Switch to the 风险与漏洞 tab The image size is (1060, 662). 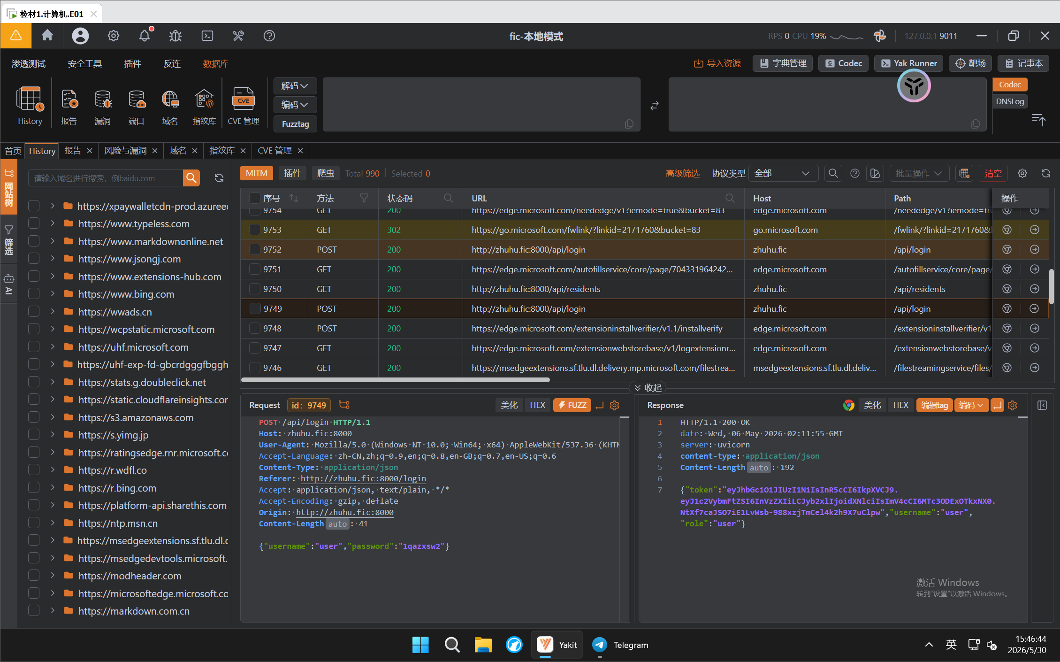(x=125, y=151)
